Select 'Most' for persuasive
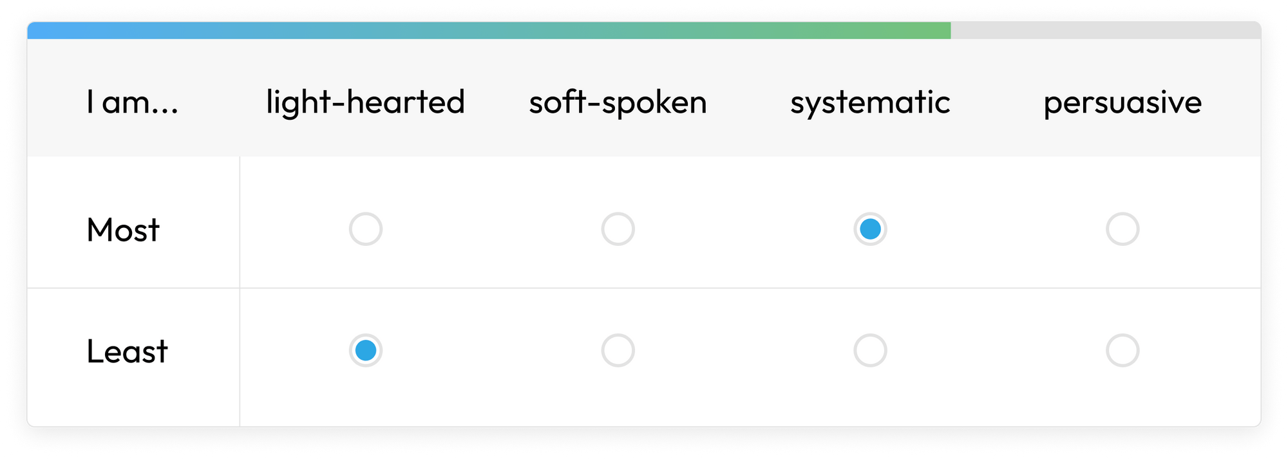1288x459 pixels. point(1122,228)
